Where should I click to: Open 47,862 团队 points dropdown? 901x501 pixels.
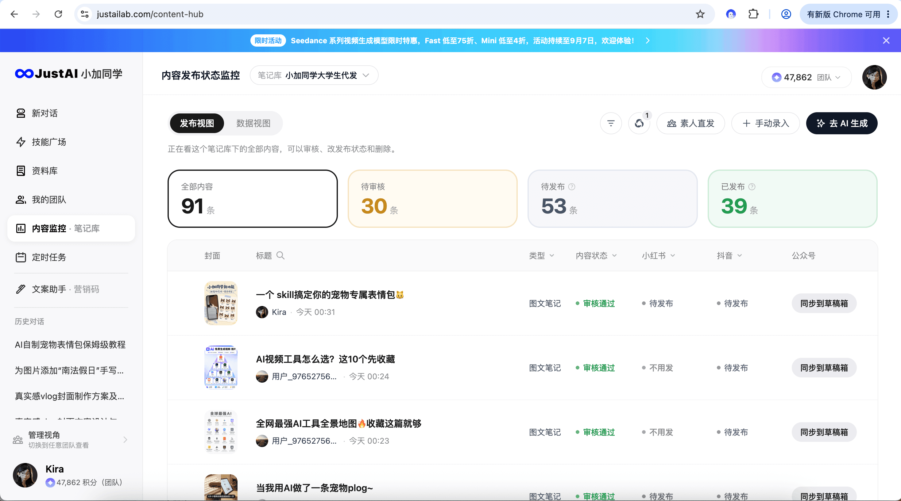(806, 77)
